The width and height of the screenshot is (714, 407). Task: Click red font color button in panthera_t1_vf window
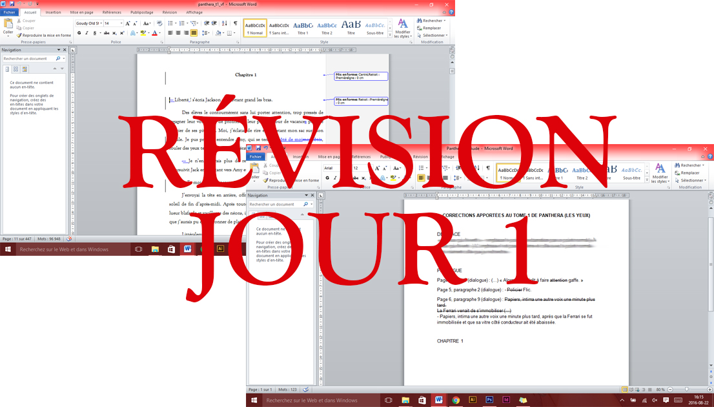(x=156, y=33)
